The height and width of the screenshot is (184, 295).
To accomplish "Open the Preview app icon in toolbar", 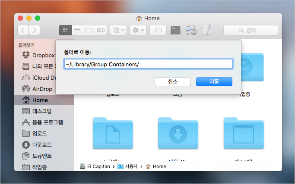I will pyautogui.click(x=191, y=30).
